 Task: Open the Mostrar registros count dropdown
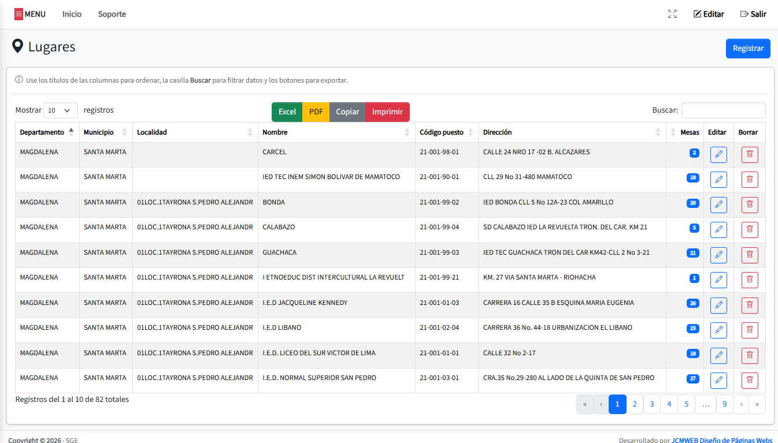(x=61, y=110)
